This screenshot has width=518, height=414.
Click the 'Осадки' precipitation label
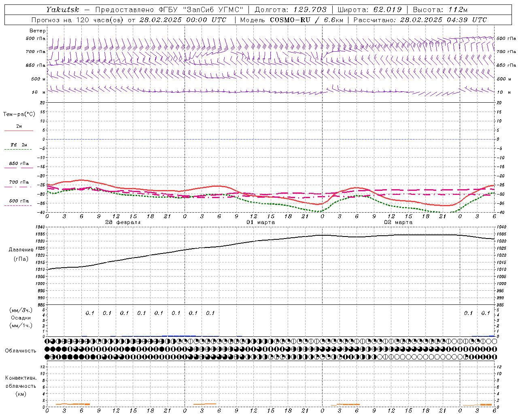tap(21, 318)
